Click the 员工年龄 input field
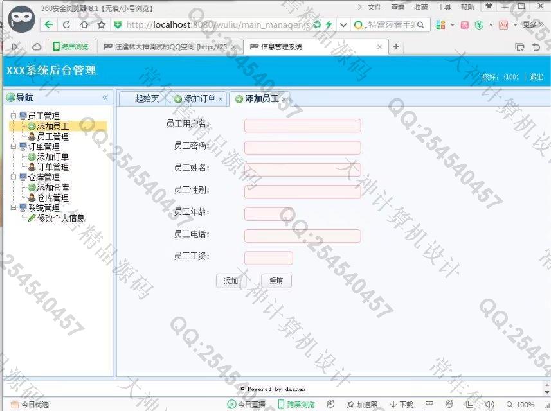The height and width of the screenshot is (411, 551). pyautogui.click(x=269, y=214)
